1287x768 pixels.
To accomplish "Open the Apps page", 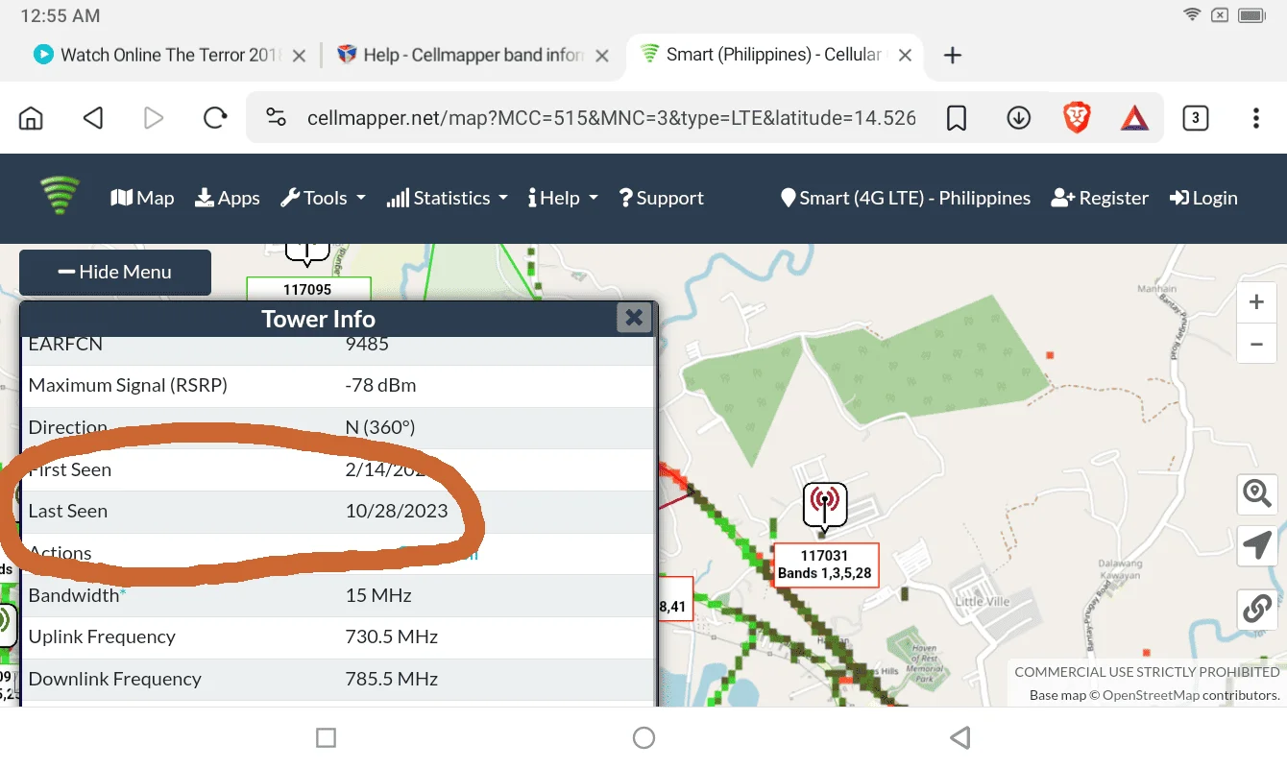I will [228, 198].
